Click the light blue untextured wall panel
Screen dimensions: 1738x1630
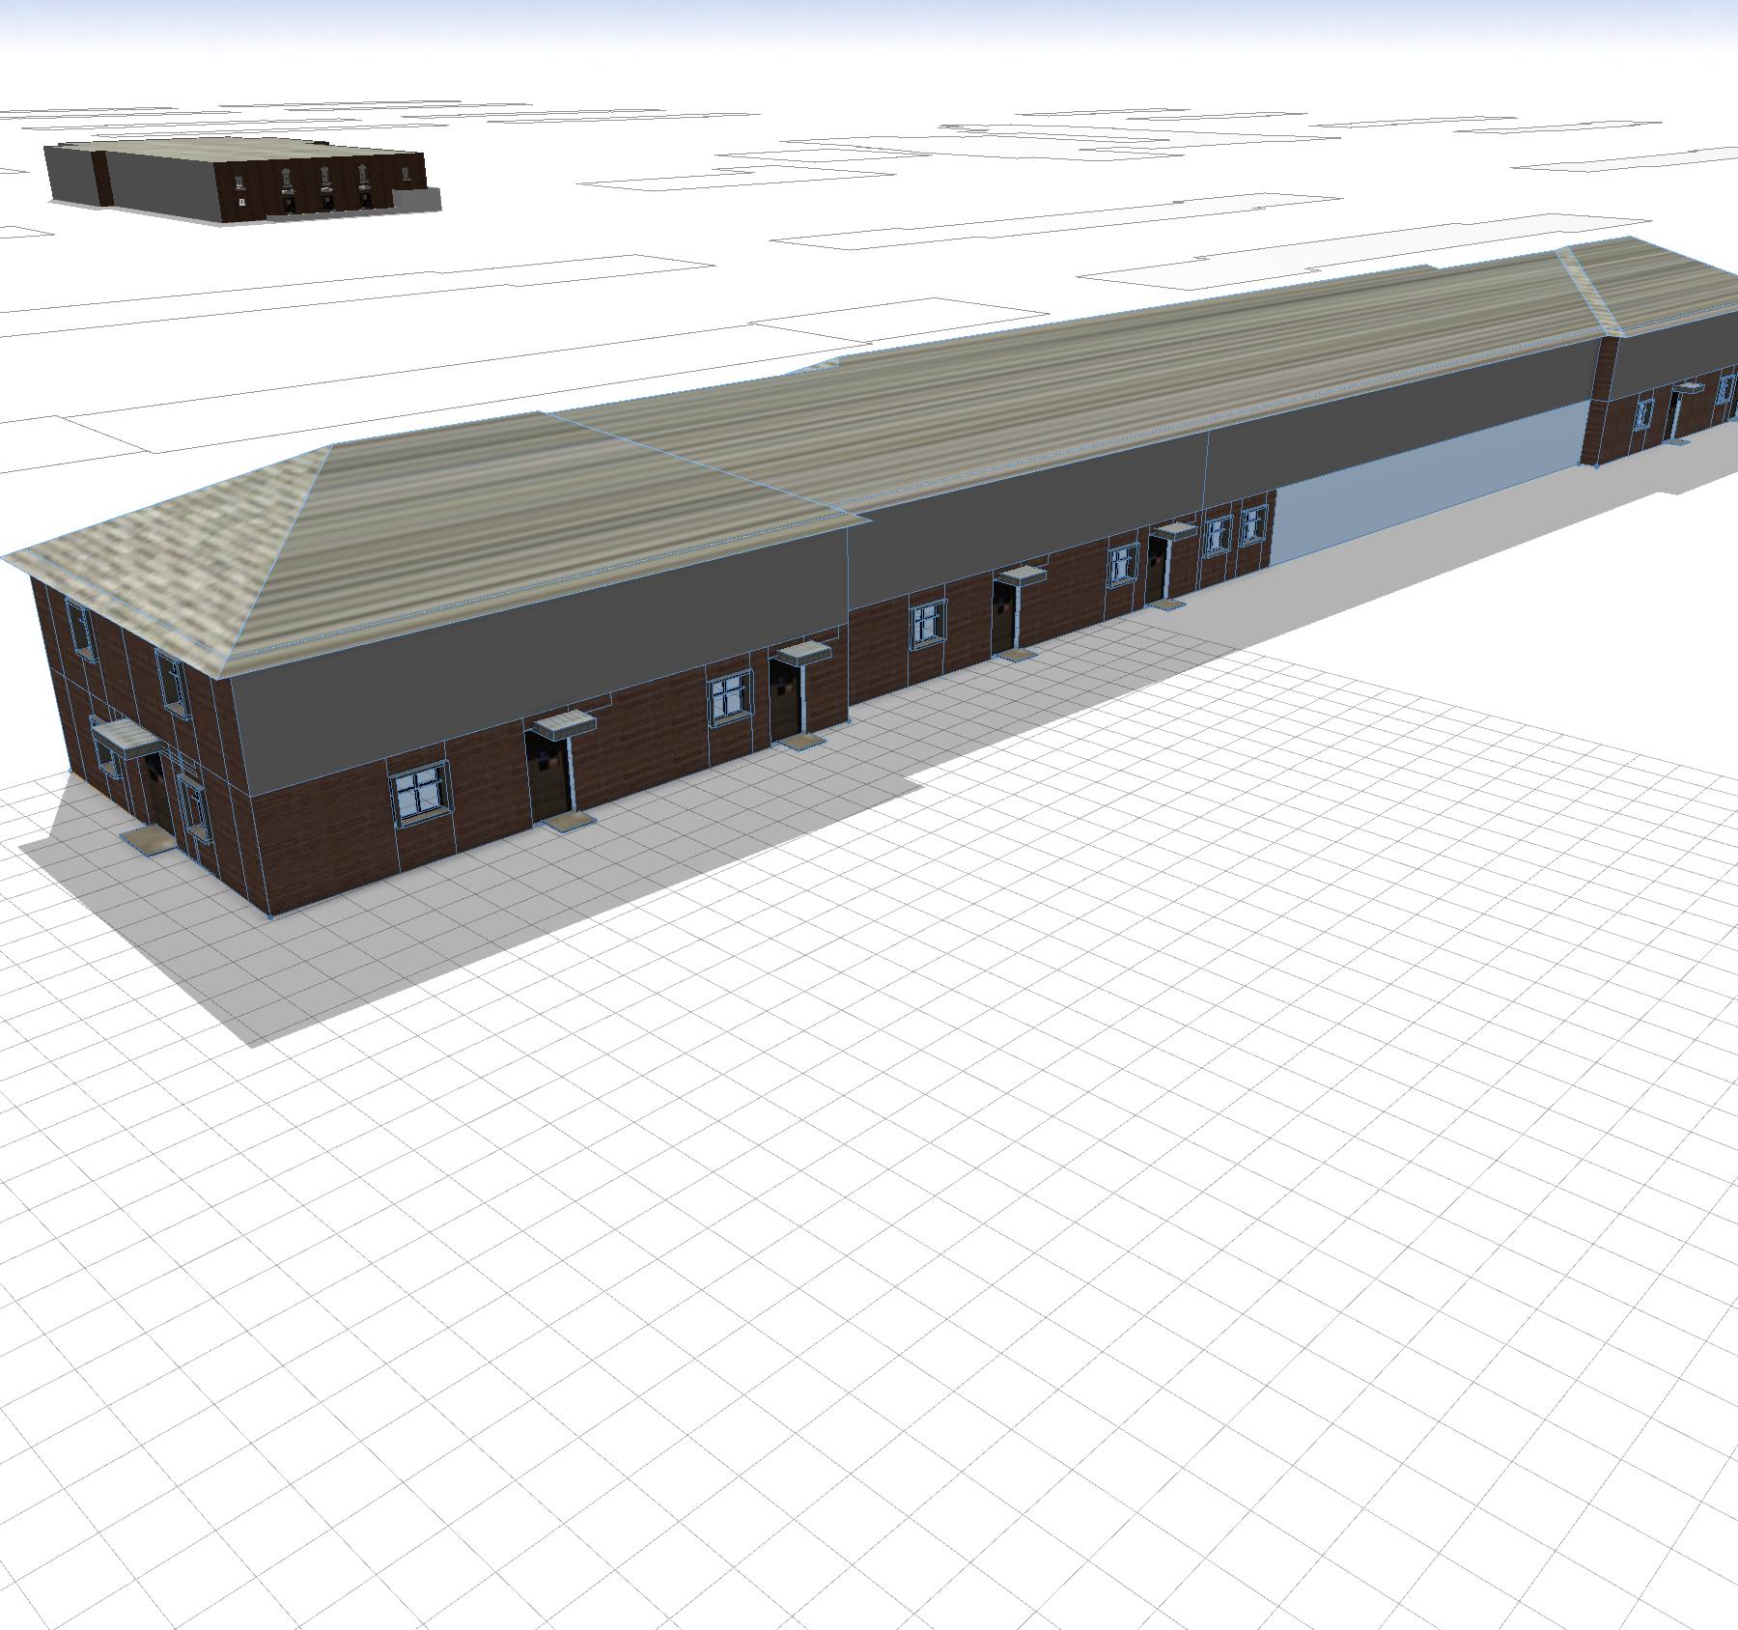click(x=1427, y=485)
